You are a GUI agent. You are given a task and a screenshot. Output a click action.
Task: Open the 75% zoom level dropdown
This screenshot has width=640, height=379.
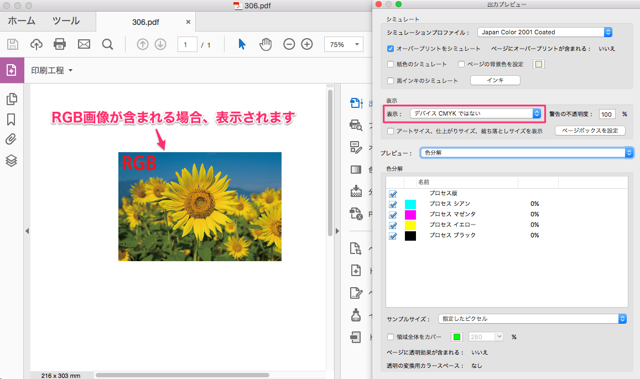click(344, 44)
